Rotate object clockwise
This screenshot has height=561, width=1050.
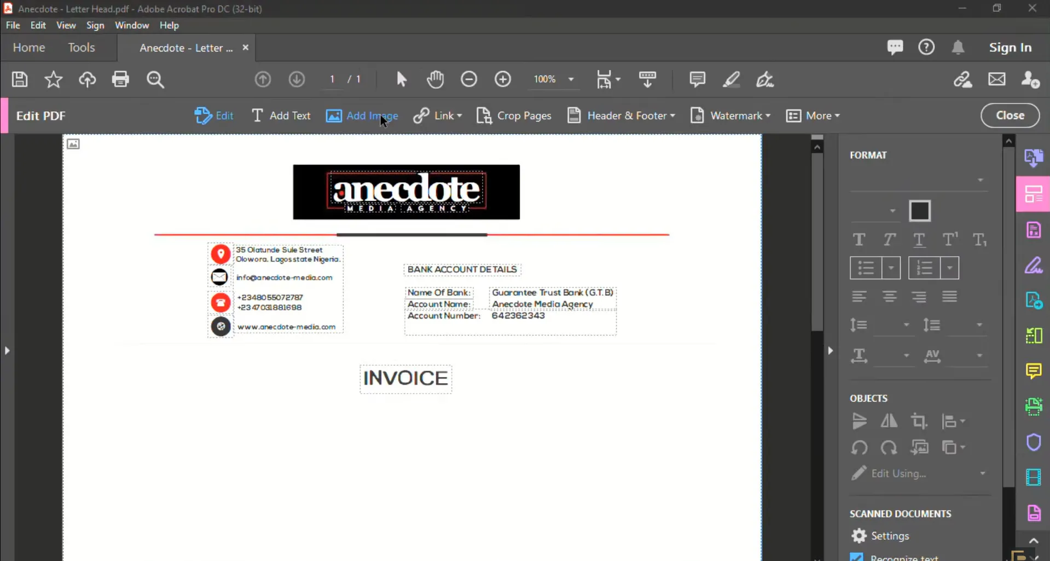(889, 448)
